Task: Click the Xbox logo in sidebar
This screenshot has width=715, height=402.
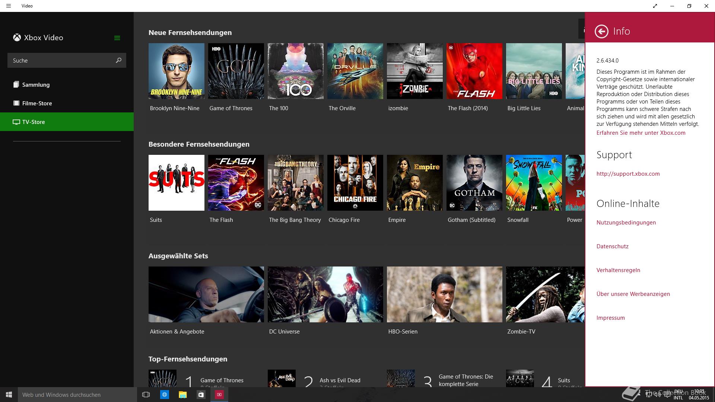Action: (x=17, y=38)
